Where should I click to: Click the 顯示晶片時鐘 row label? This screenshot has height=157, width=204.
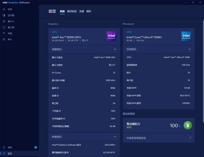tap(58, 80)
